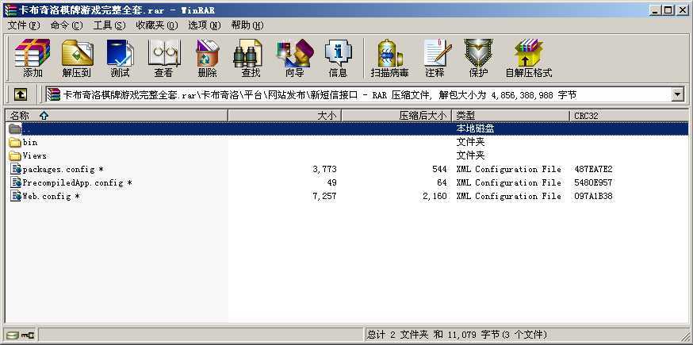The width and height of the screenshot is (693, 345).
Task: Click packed size value 2,160
Action: pos(435,196)
